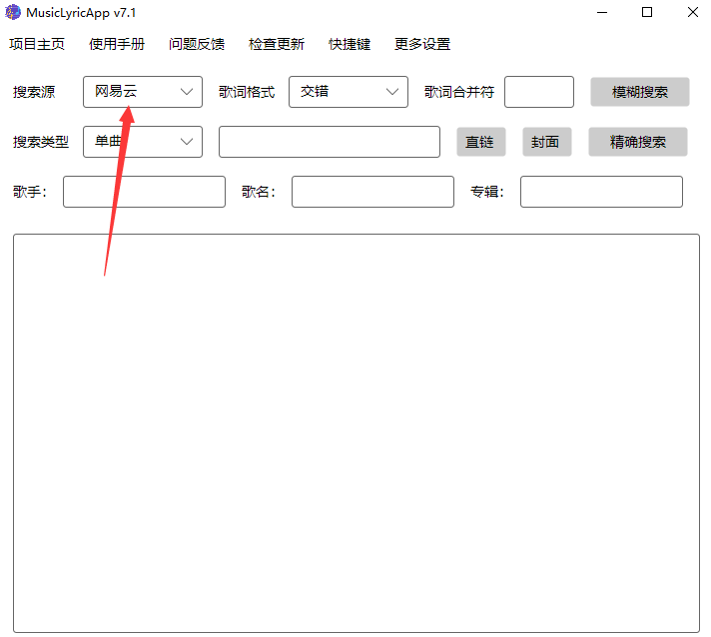Expand the 搜索类型 dropdown showing 单曲
The width and height of the screenshot is (711, 637).
pyautogui.click(x=143, y=142)
